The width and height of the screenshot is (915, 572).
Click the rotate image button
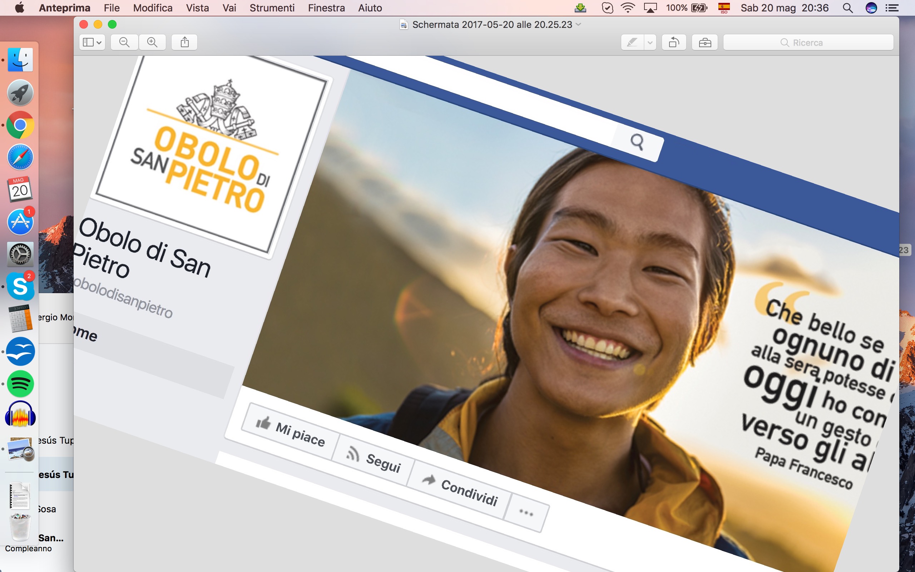pos(674,43)
